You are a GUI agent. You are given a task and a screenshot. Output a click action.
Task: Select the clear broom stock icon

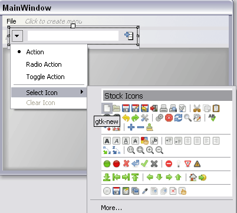coord(150,127)
